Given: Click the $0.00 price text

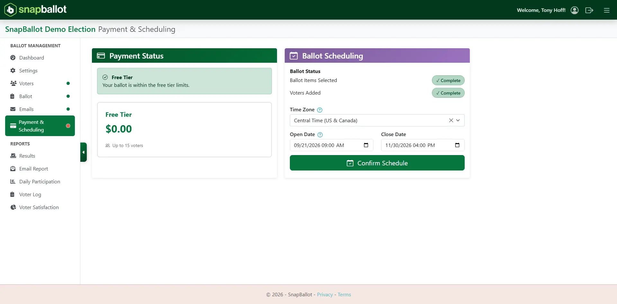Looking at the screenshot, I should 119,129.
